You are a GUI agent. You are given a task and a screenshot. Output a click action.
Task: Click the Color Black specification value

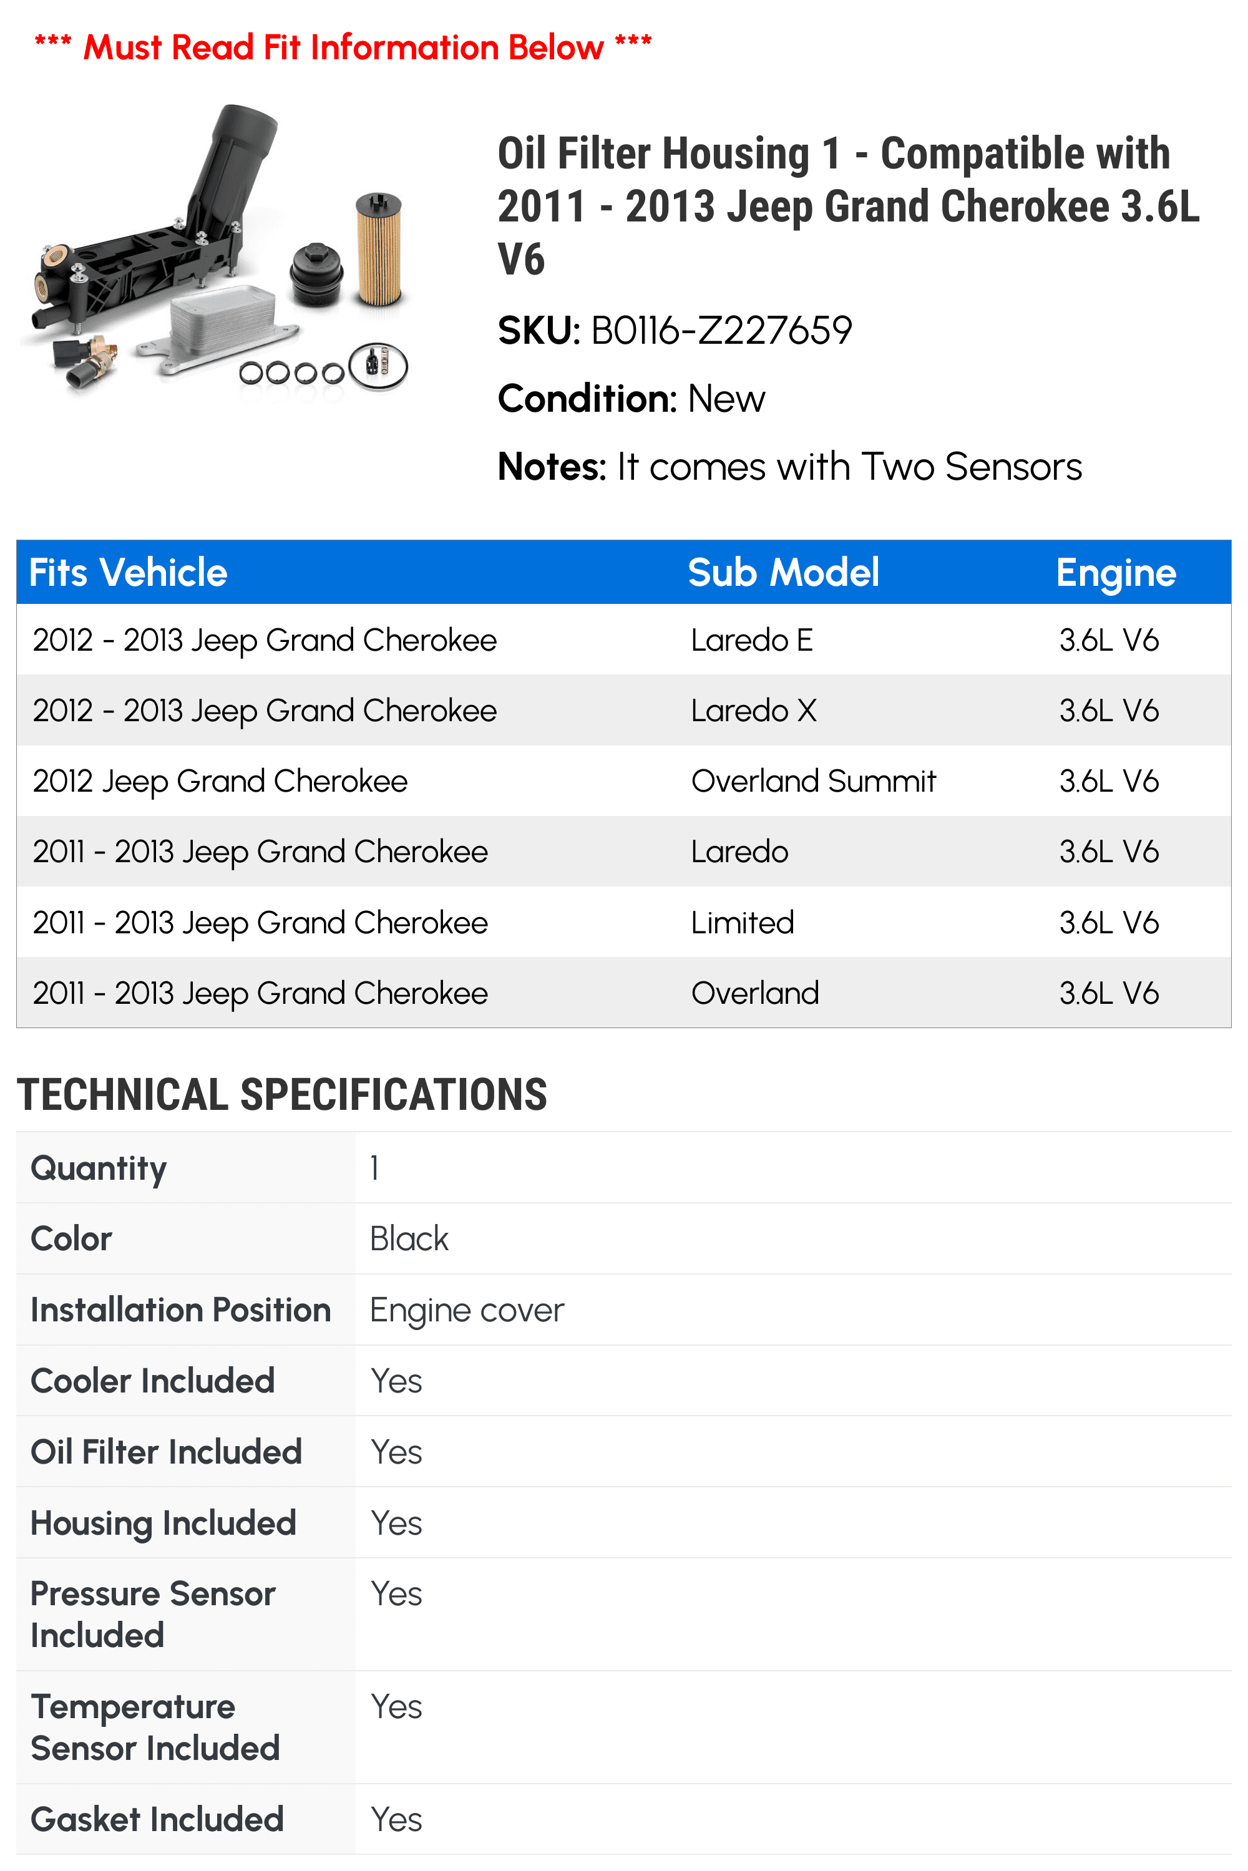(x=409, y=1238)
